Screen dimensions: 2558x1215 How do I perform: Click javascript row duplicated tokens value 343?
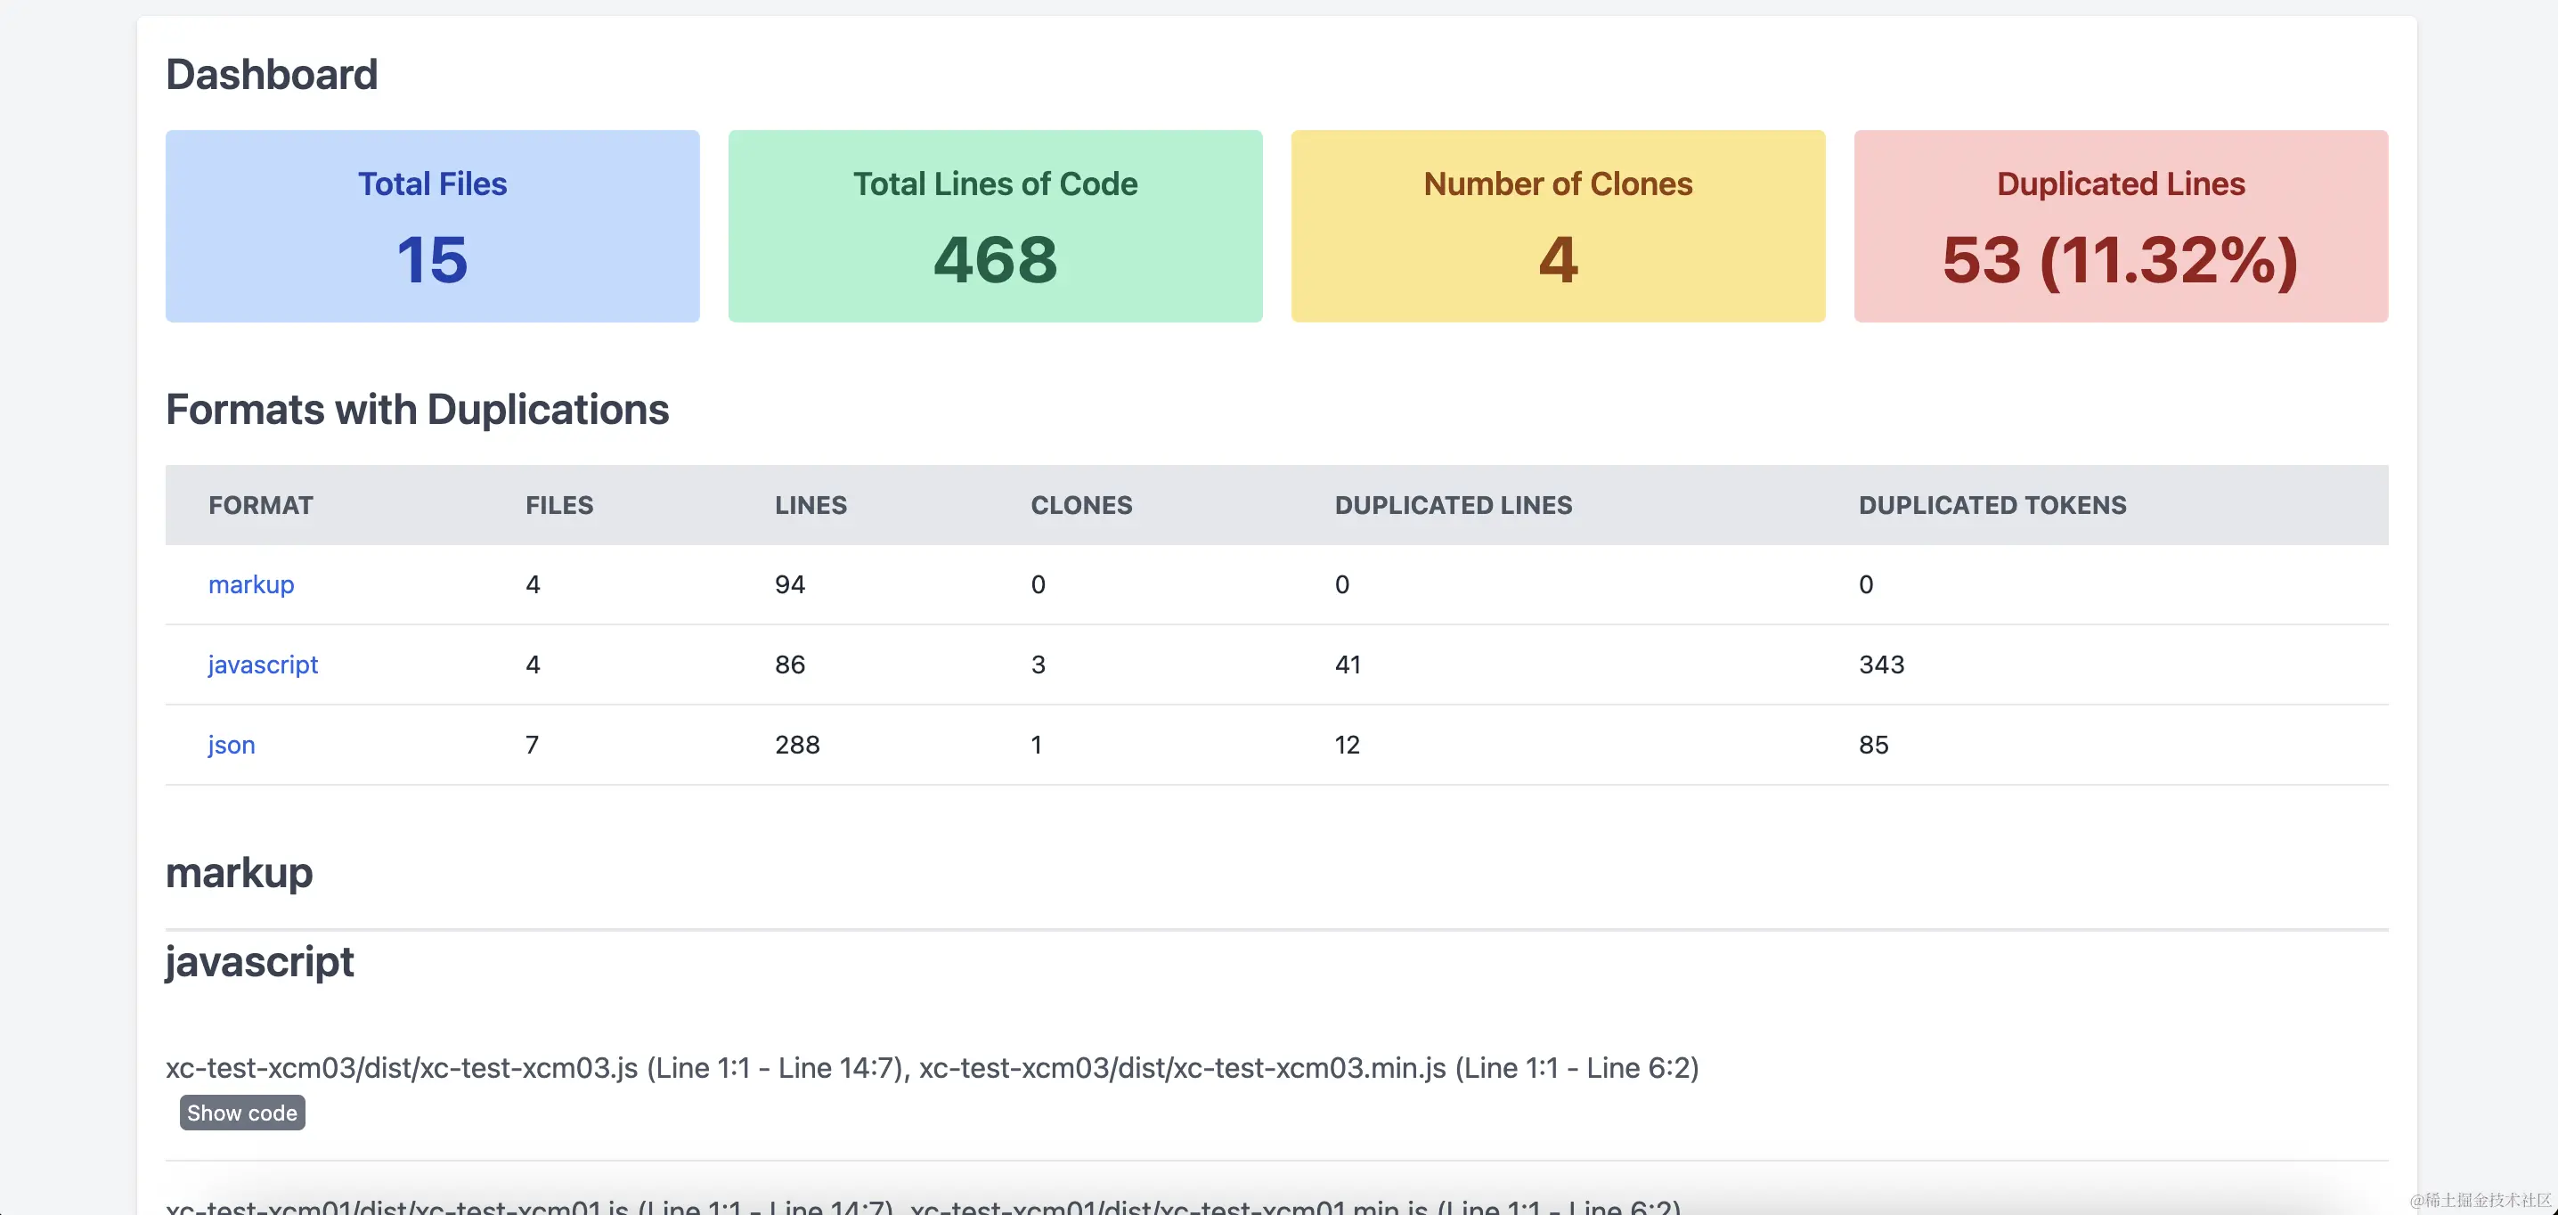[1881, 665]
